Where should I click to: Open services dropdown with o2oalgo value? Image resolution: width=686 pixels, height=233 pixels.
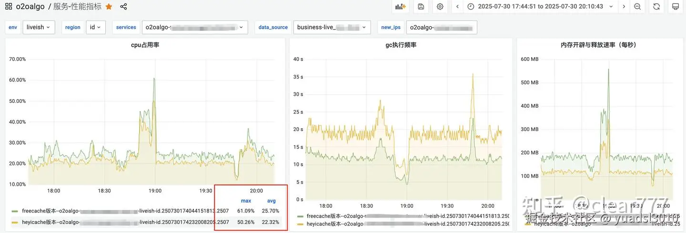[x=195, y=27]
